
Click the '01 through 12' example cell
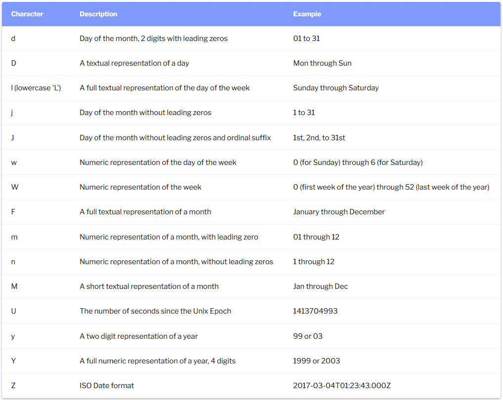pyautogui.click(x=316, y=237)
